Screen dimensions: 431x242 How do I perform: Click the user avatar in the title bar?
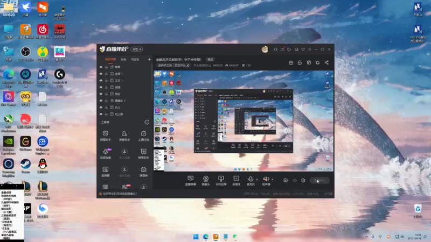265,49
